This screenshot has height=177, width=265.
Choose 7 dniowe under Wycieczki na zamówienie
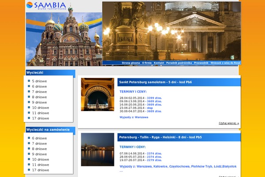(39, 143)
